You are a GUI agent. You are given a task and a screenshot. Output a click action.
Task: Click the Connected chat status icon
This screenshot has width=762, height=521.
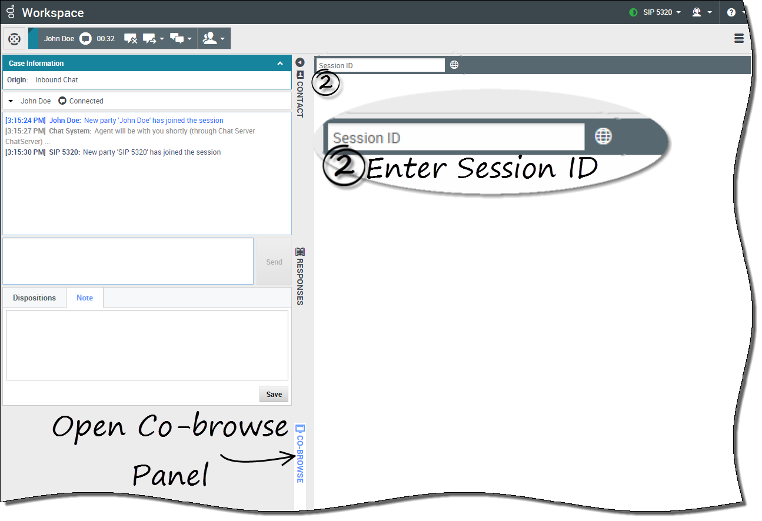[62, 101]
